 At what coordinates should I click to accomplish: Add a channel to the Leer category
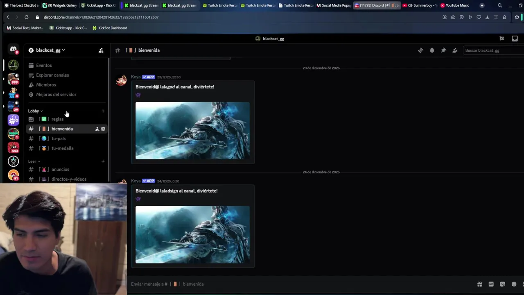click(103, 161)
